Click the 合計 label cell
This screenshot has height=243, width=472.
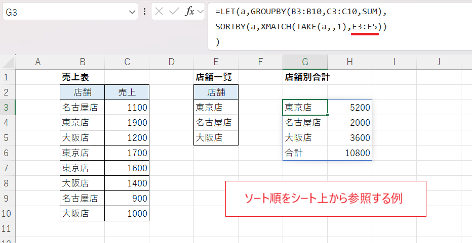tap(305, 153)
